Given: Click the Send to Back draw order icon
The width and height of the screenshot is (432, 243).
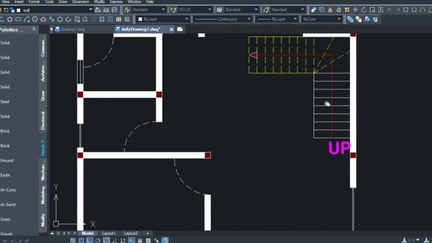Looking at the screenshot, I should click(x=358, y=20).
